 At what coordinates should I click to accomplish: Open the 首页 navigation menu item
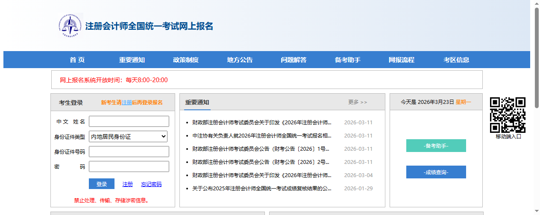point(77,60)
